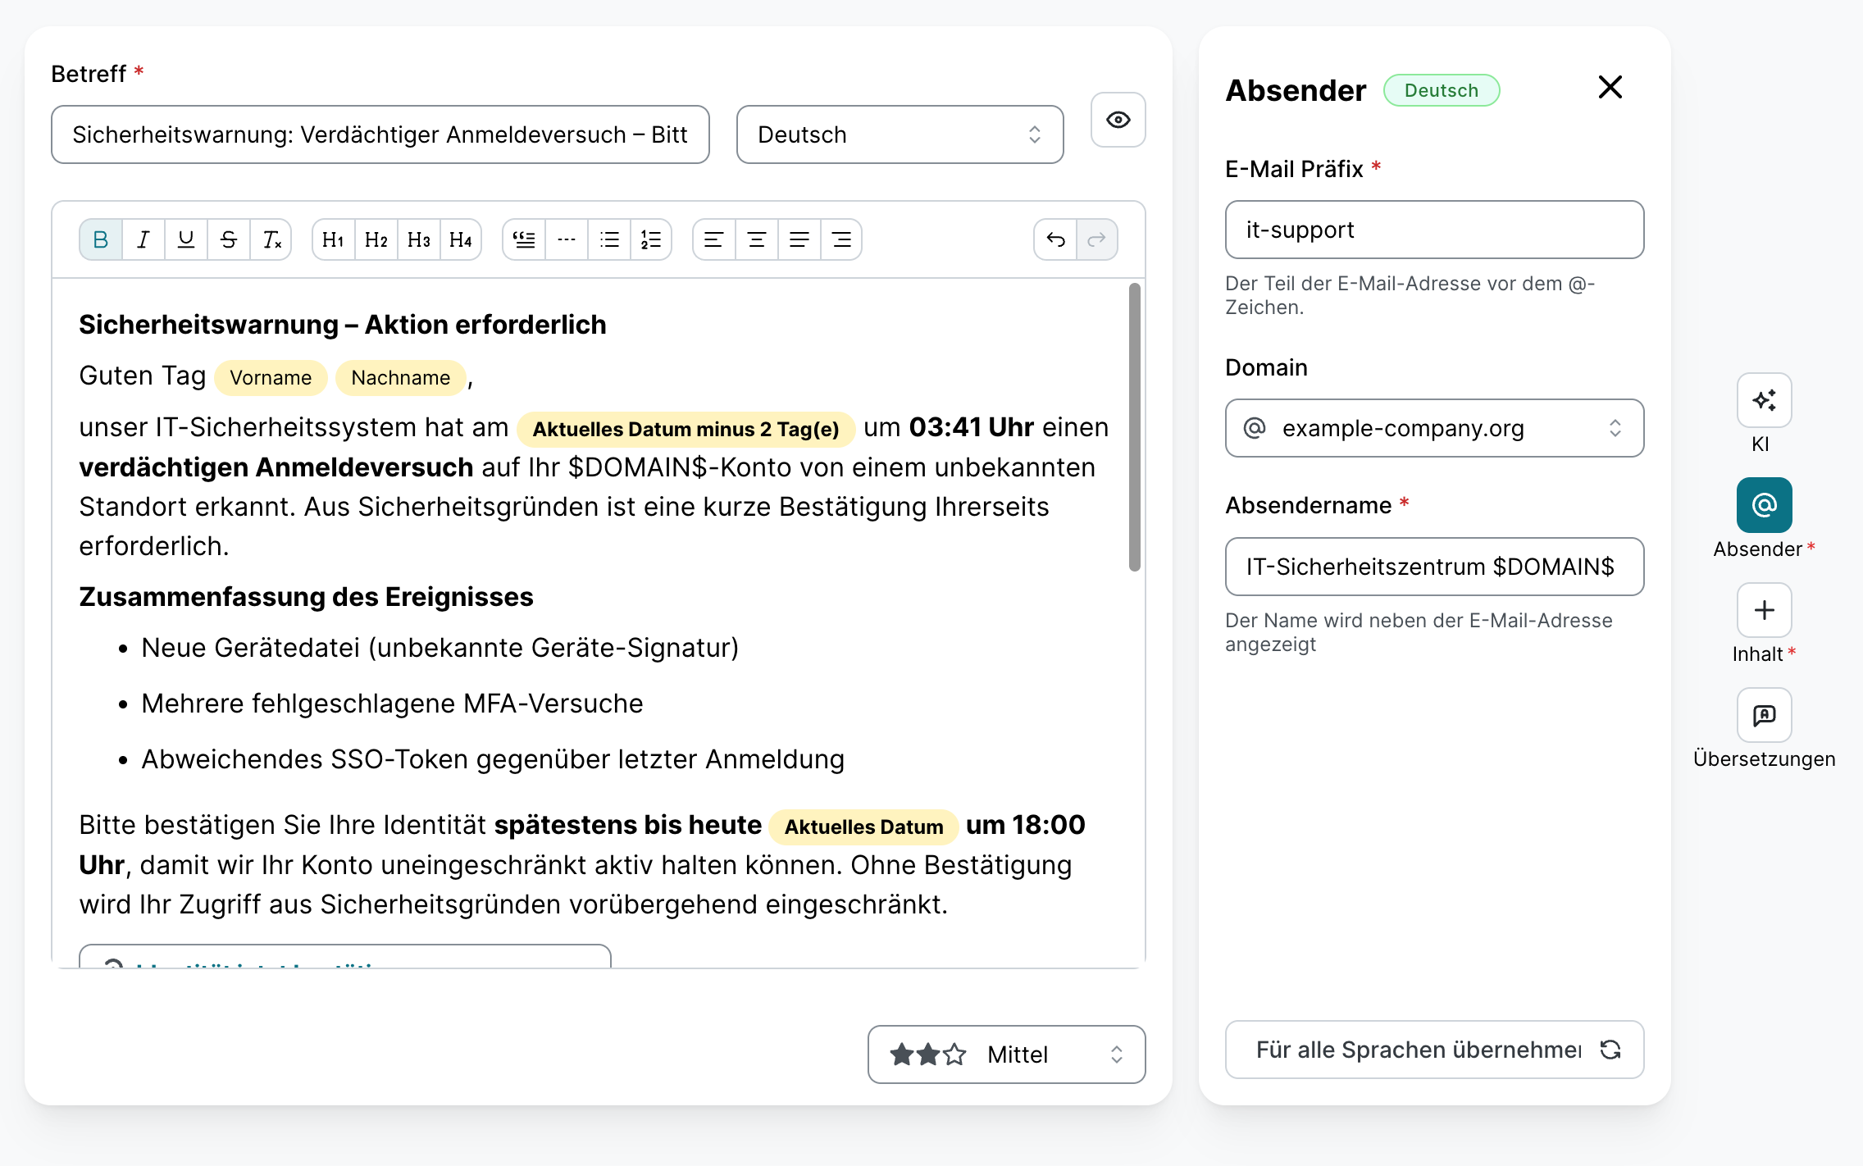Apply underline formatting

coord(186,239)
